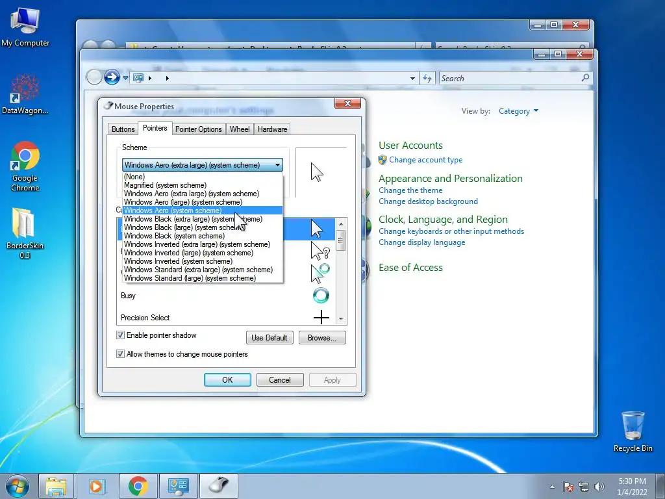Switch to the Pointer Options tab
The width and height of the screenshot is (665, 499).
[x=199, y=129]
